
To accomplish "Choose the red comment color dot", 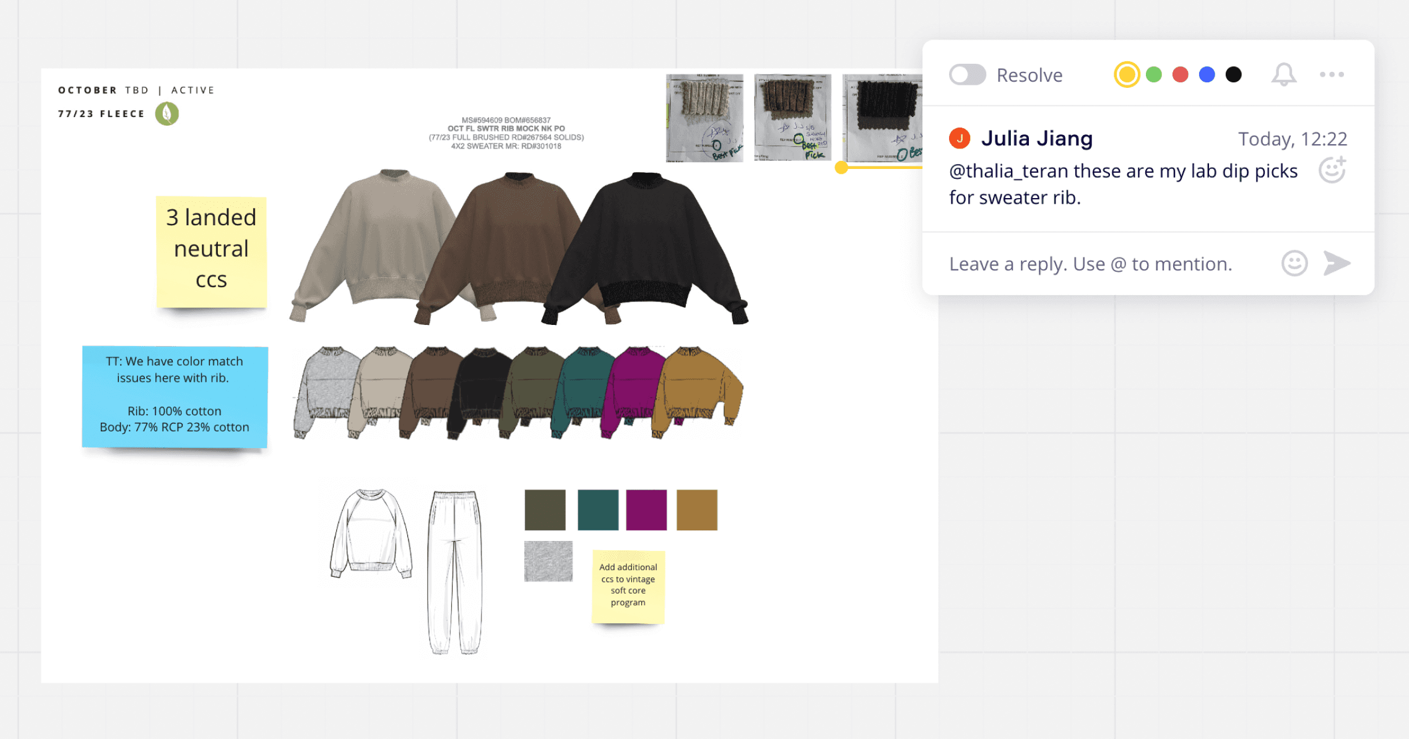I will 1181,75.
